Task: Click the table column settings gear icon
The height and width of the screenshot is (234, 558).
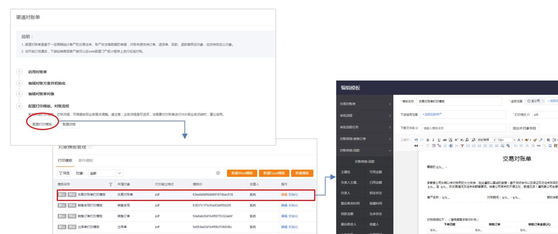Action: pos(218,173)
